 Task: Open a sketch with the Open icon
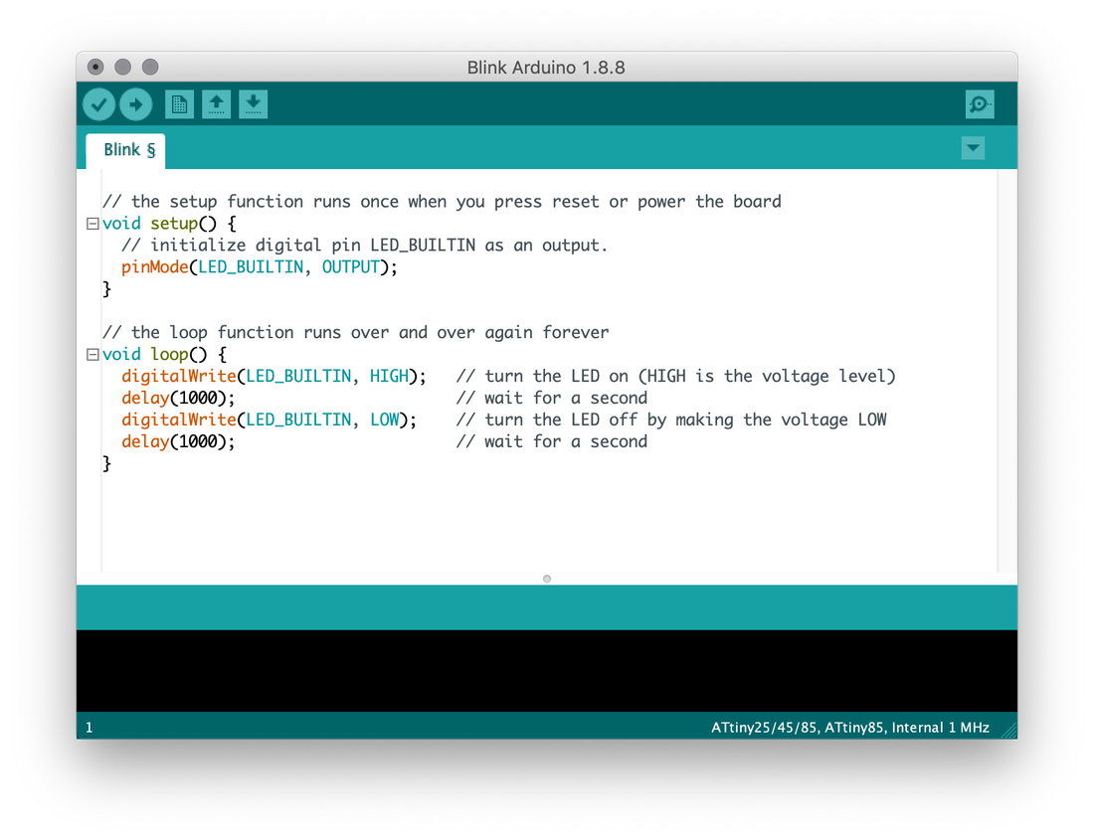pos(216,104)
